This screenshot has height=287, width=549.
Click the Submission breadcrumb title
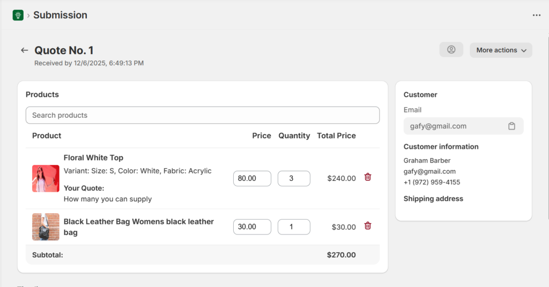pyautogui.click(x=60, y=15)
